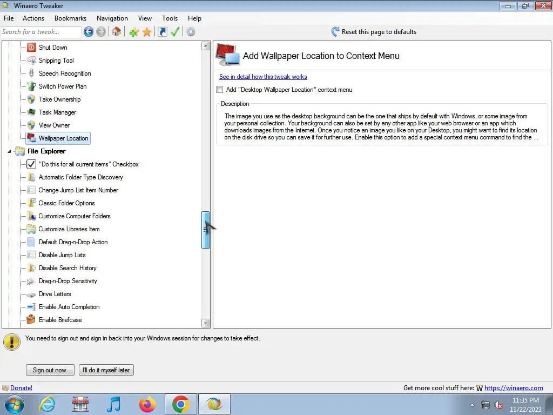Open bookmarks with the orange star icon
Viewport: 553px width, 415px height.
tap(147, 32)
